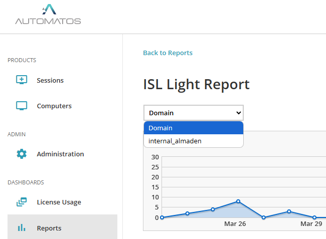Select the Reports text label in sidebar
Screen dimensions: 326x239
coord(49,228)
